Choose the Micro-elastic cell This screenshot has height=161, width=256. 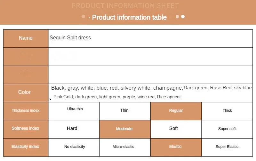124,147
